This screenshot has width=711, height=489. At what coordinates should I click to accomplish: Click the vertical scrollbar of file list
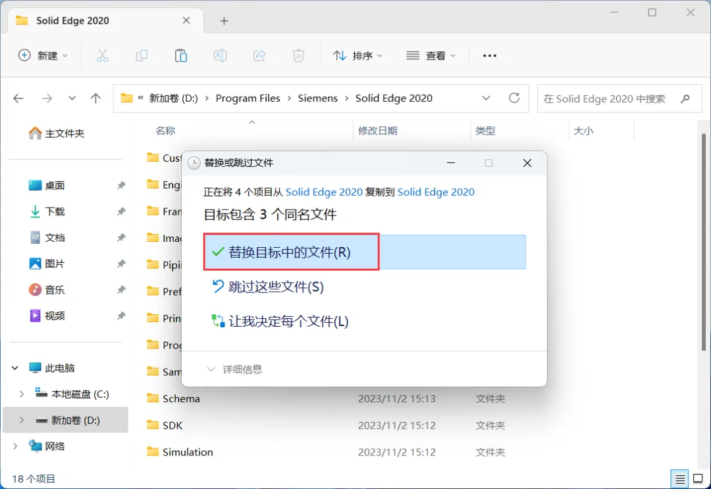point(704,242)
